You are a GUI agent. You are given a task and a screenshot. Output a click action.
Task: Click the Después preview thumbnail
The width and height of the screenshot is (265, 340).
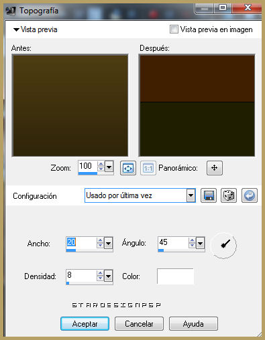click(197, 105)
